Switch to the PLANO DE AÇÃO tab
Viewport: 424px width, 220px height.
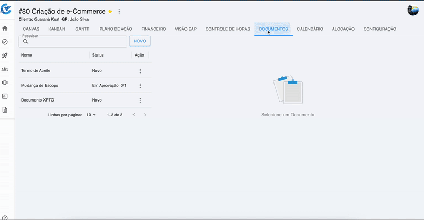pos(116,29)
